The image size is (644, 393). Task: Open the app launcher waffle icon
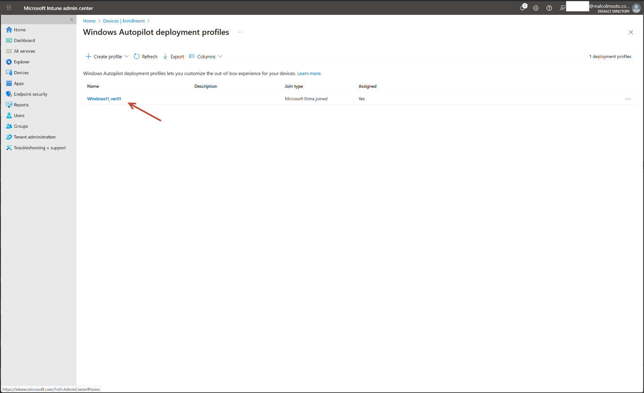(9, 8)
